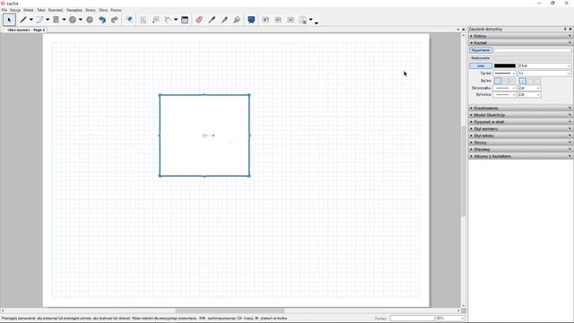Select the Style eyedropper tool
Image resolution: width=574 pixels, height=323 pixels.
pyautogui.click(x=212, y=20)
